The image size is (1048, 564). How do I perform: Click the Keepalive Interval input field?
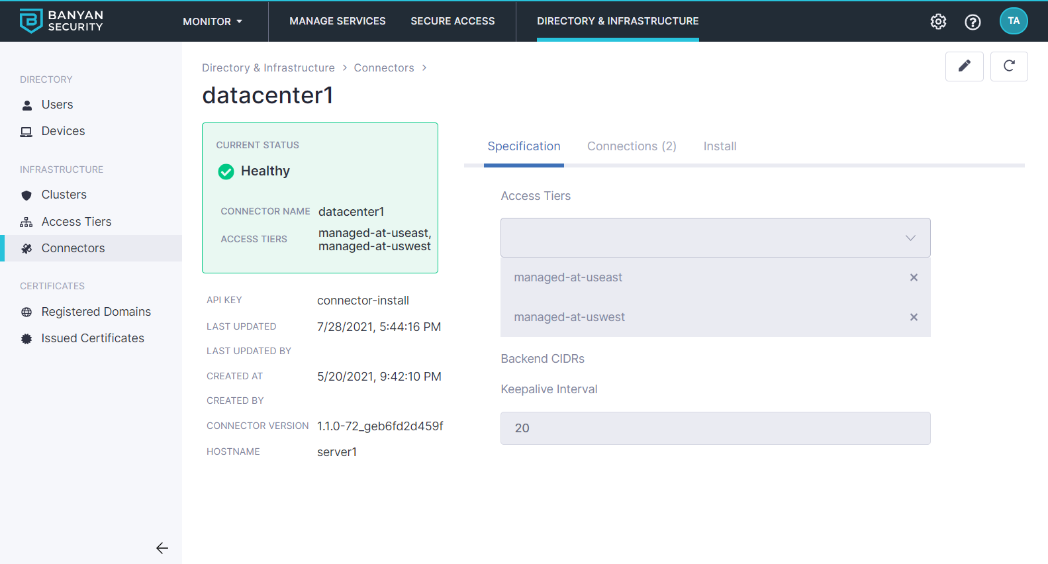(715, 428)
